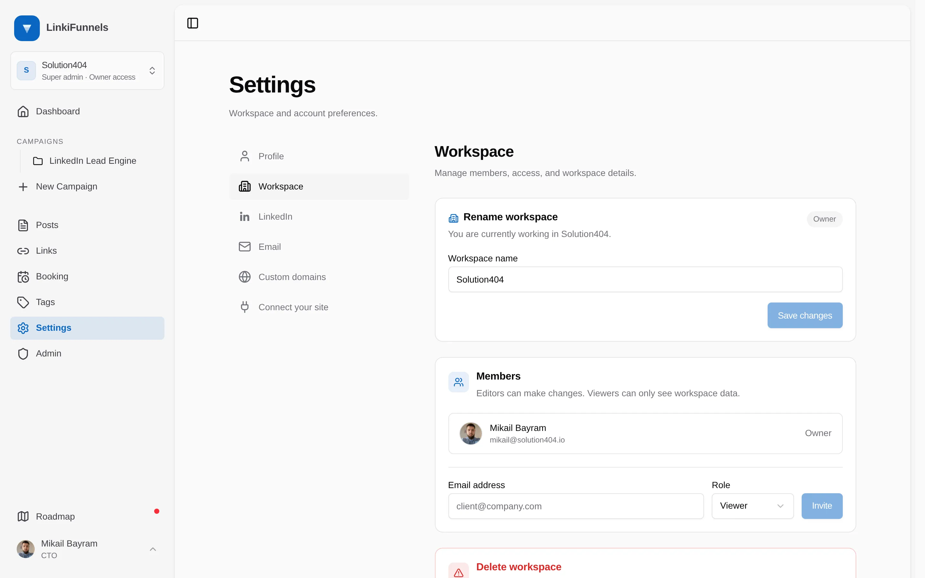925x578 pixels.
Task: Toggle the sidebar panel icon
Action: [x=193, y=23]
